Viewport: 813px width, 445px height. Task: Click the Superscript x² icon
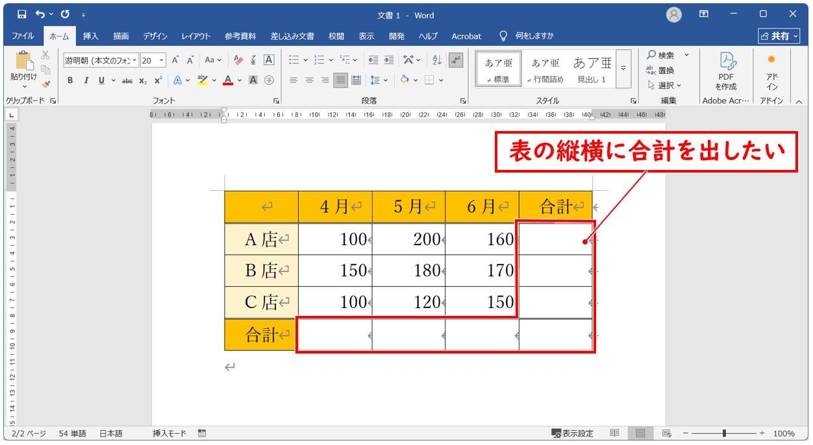158,80
